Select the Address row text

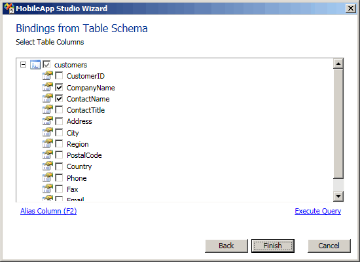click(x=79, y=121)
